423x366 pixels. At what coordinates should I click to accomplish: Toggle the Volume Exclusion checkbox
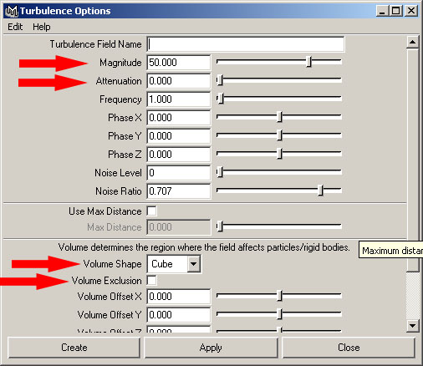(x=151, y=280)
